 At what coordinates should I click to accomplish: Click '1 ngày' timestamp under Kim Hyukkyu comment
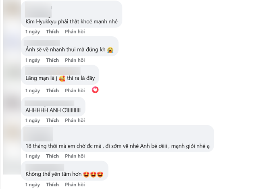point(33,31)
